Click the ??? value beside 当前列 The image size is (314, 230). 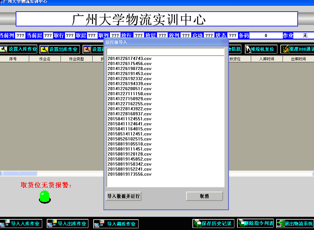[x=20, y=36]
